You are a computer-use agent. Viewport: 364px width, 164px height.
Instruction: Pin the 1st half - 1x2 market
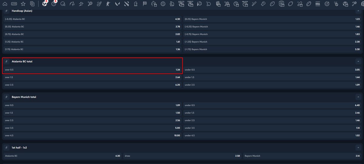6,148
